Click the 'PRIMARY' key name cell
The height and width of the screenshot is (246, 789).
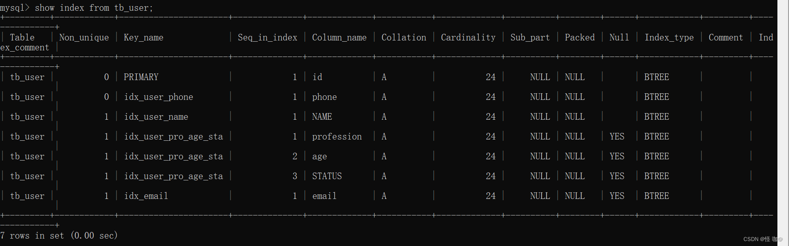(141, 77)
